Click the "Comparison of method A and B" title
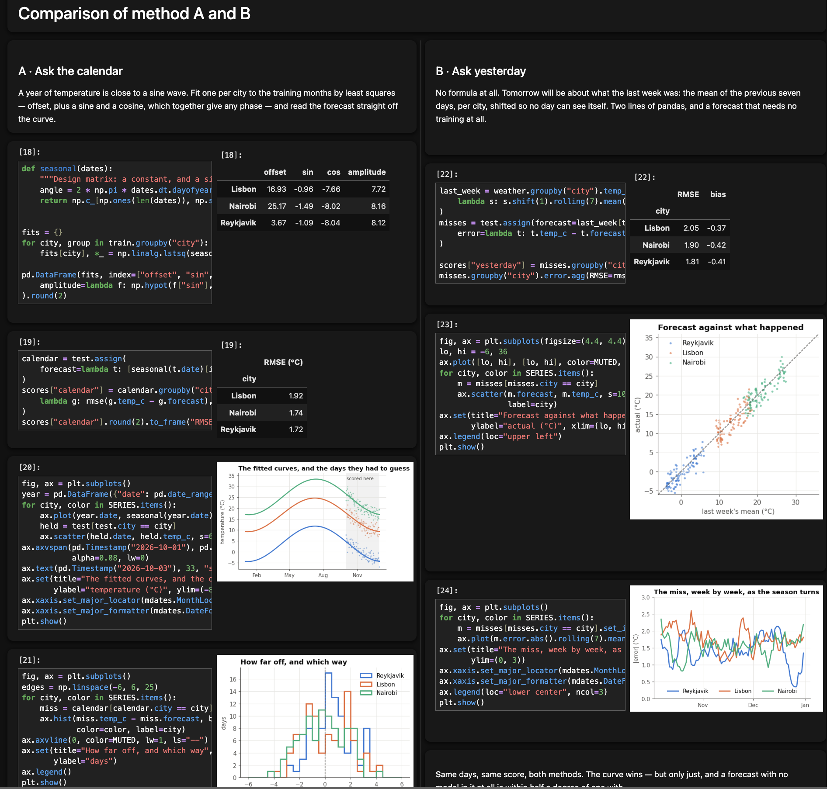The height and width of the screenshot is (789, 827). coord(134,14)
